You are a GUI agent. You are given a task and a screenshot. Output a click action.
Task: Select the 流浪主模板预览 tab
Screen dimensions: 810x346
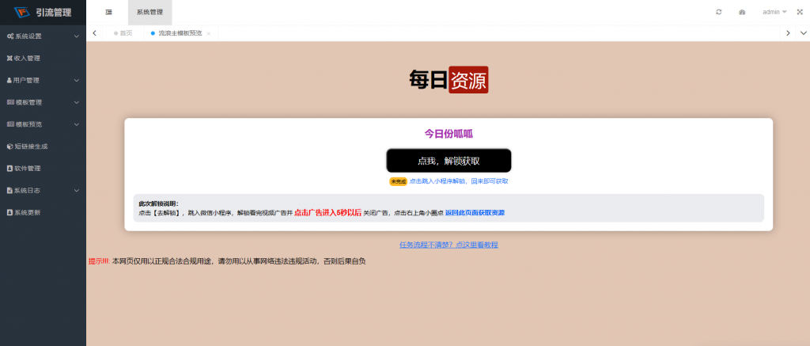pos(180,33)
